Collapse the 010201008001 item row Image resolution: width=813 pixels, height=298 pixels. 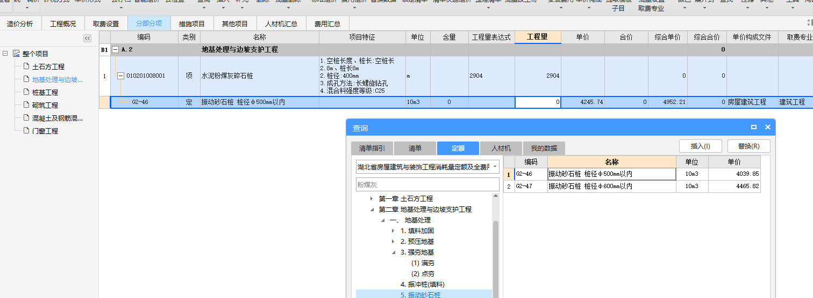120,76
